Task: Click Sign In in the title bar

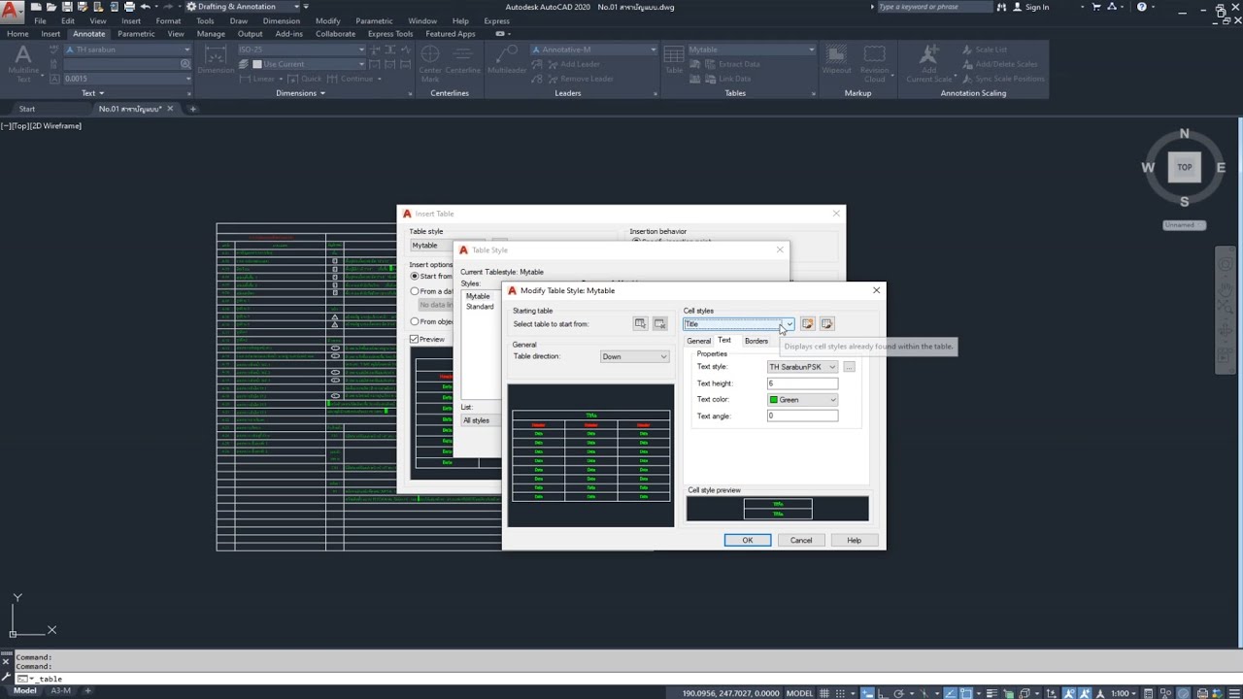Action: [1037, 7]
